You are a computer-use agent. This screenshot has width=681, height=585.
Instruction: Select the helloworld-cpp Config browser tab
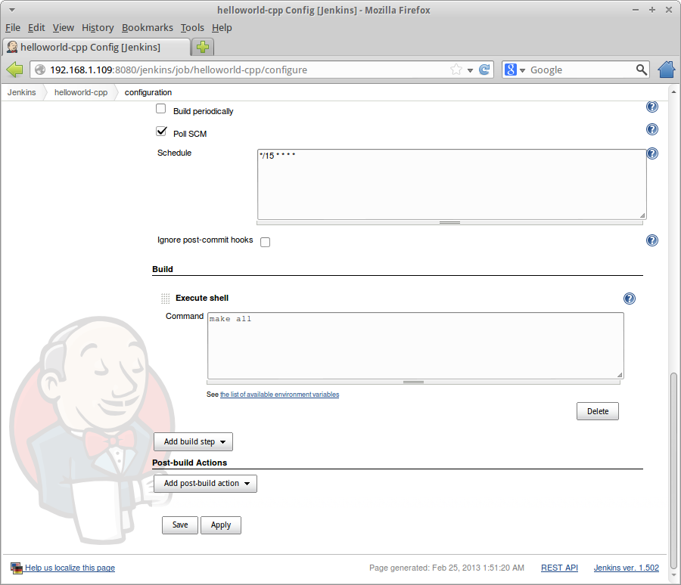[x=96, y=47]
